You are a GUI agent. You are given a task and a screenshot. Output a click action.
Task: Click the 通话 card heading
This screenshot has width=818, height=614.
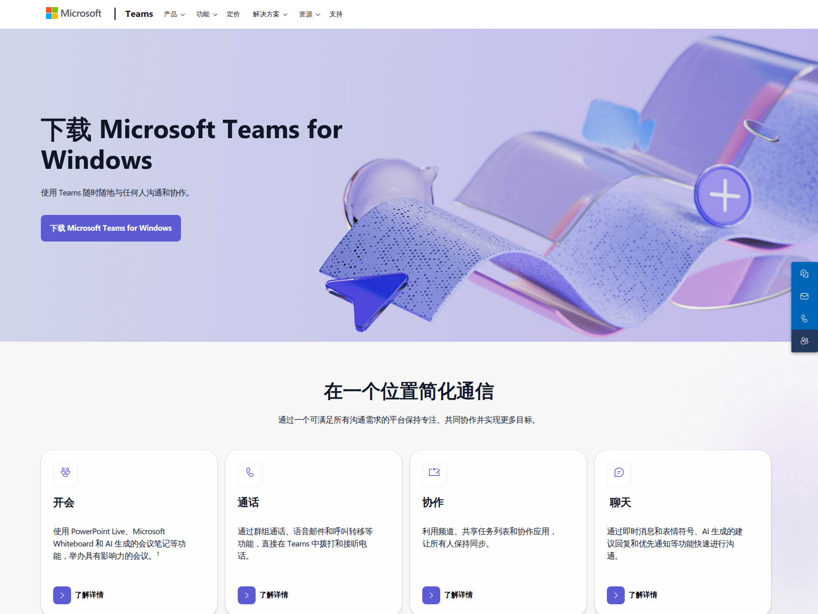point(248,502)
